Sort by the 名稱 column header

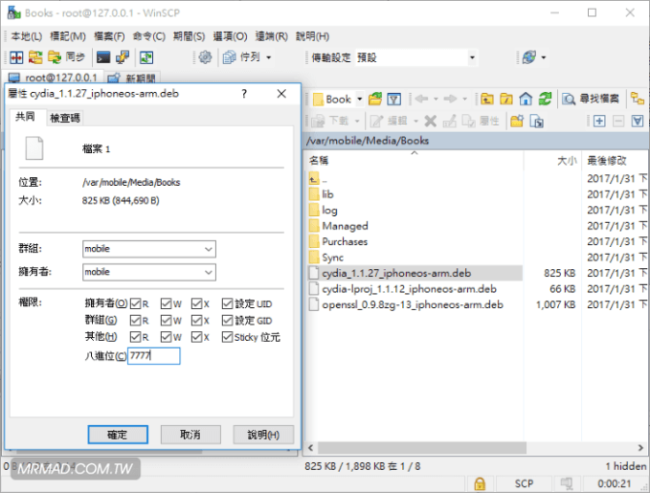point(415,161)
